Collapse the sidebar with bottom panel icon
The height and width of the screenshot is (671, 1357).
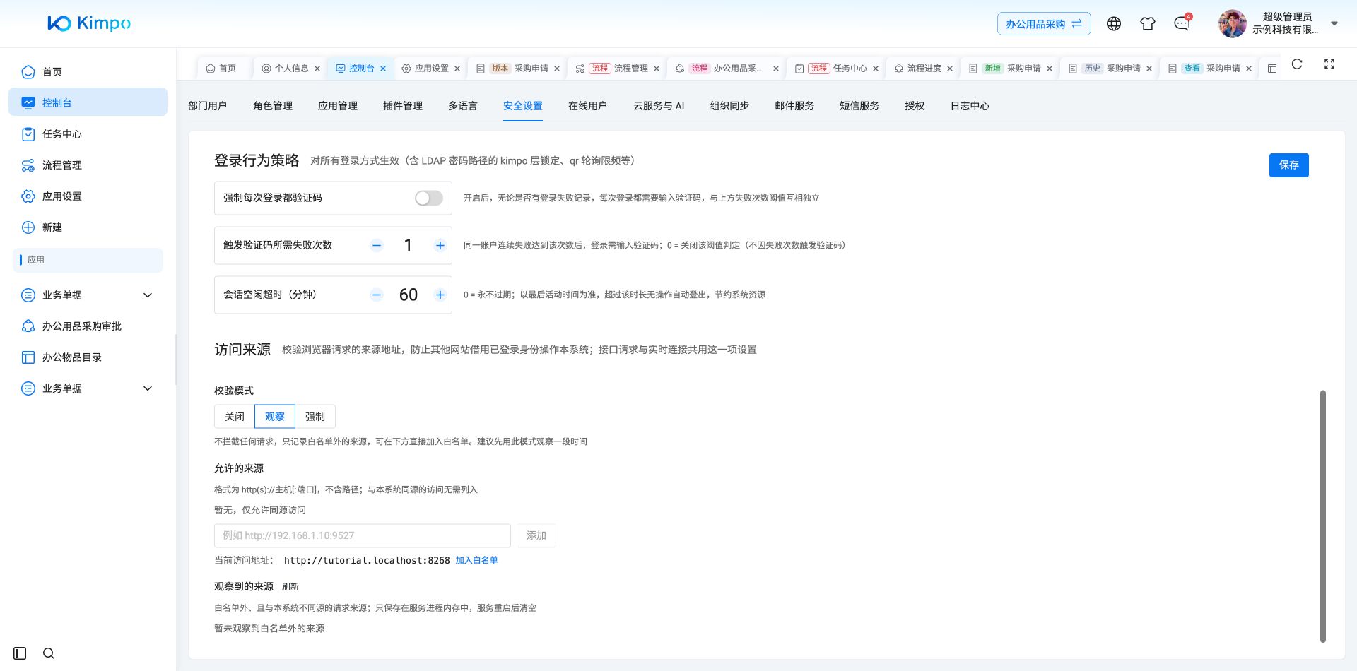tap(20, 653)
